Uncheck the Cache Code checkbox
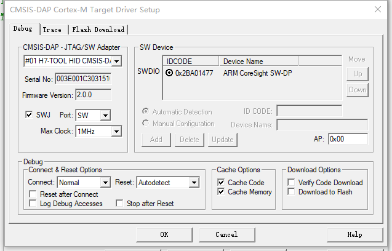 (221, 182)
